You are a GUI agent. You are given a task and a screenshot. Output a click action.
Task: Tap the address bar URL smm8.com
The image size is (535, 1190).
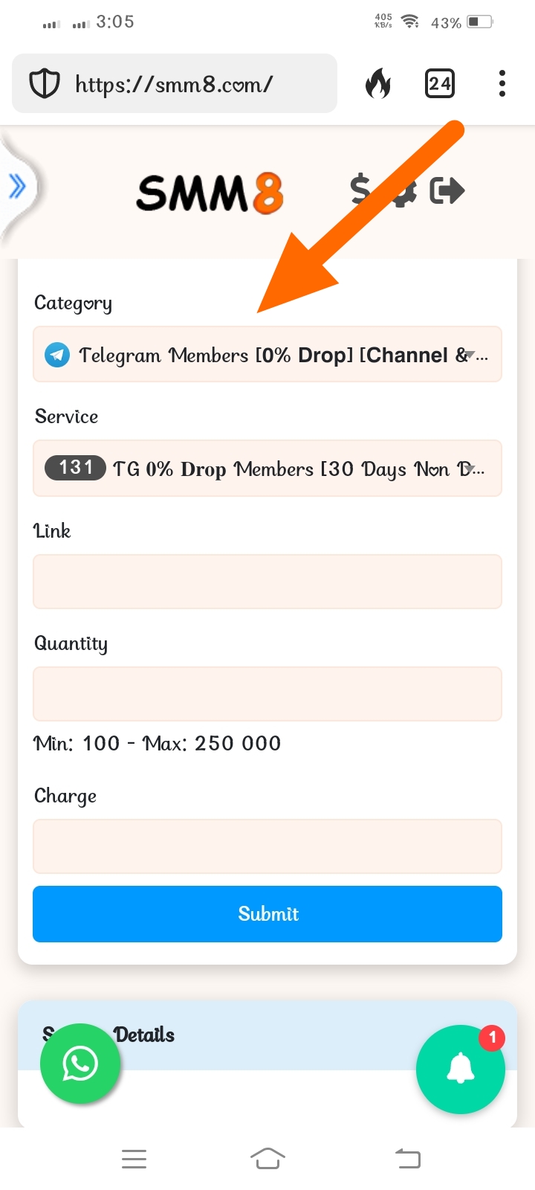pyautogui.click(x=175, y=84)
